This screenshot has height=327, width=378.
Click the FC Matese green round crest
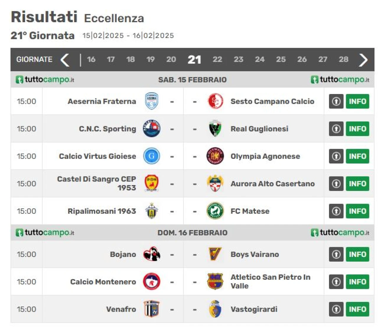(215, 211)
